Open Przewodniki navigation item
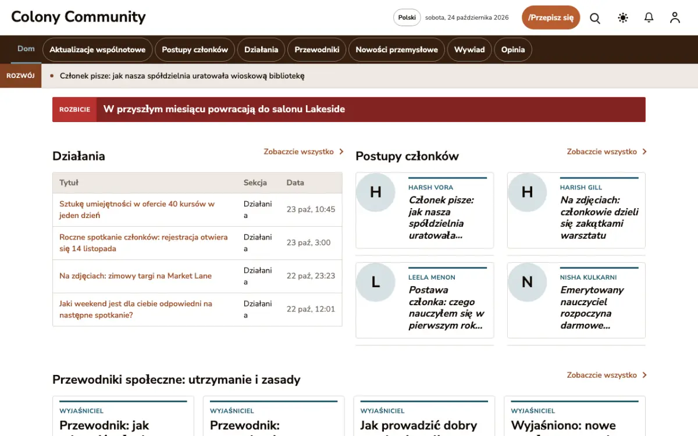Image resolution: width=698 pixels, height=436 pixels. coord(317,49)
